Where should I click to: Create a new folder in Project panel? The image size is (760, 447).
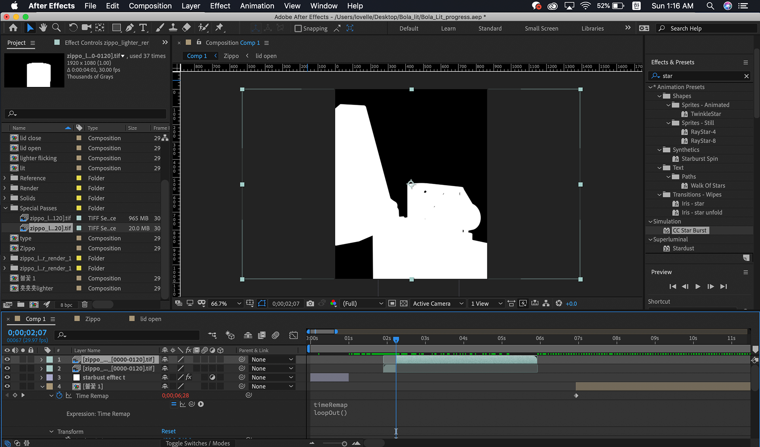(21, 304)
